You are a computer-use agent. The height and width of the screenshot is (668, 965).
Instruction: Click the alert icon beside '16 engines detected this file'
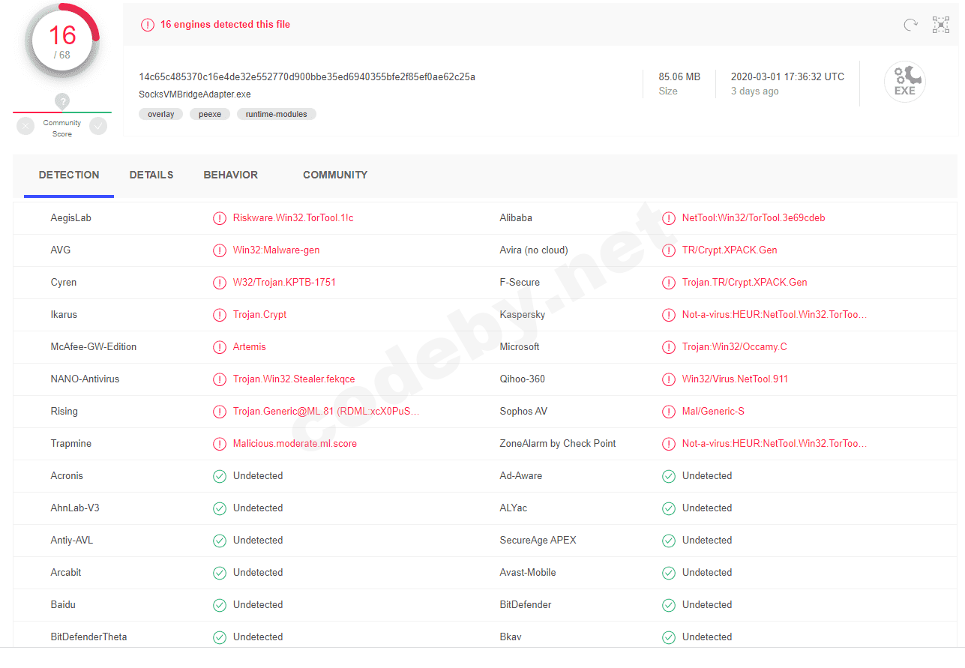pos(148,25)
